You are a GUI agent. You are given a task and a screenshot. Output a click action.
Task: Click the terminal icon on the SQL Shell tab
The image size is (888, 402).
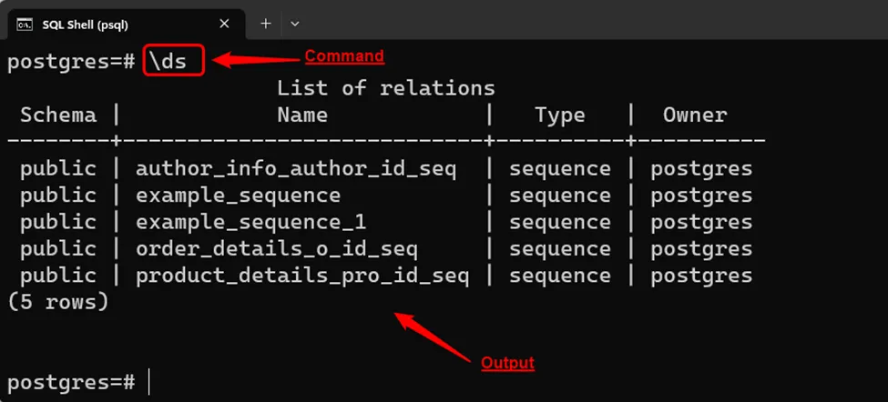25,23
